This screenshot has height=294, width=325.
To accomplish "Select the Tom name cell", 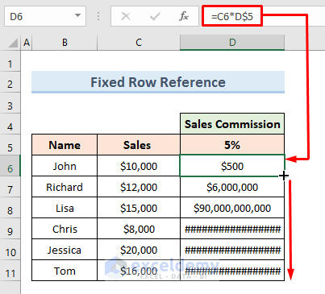I will (x=65, y=271).
